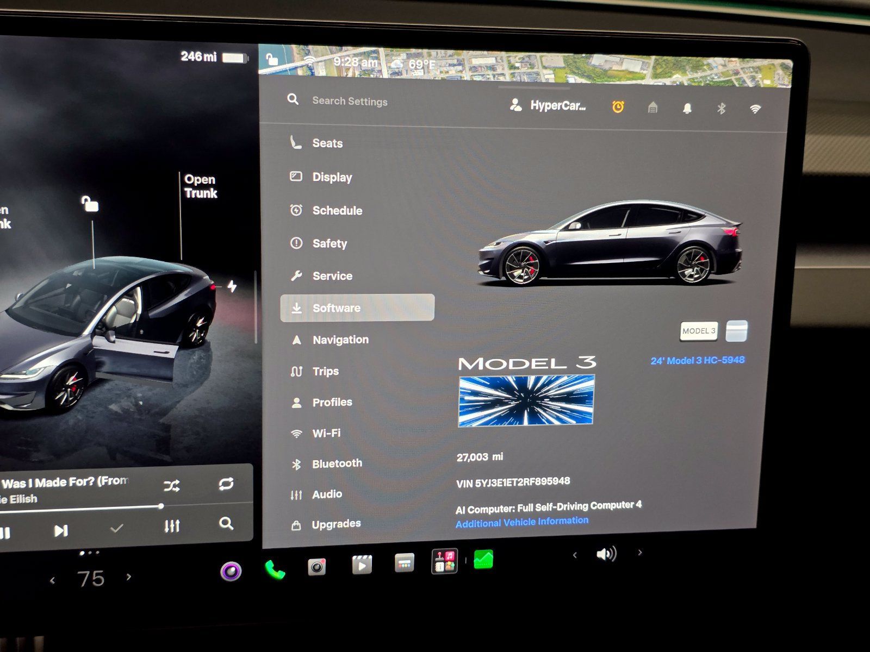Click the lock icon on map status bar
The image size is (870, 652).
(x=272, y=59)
